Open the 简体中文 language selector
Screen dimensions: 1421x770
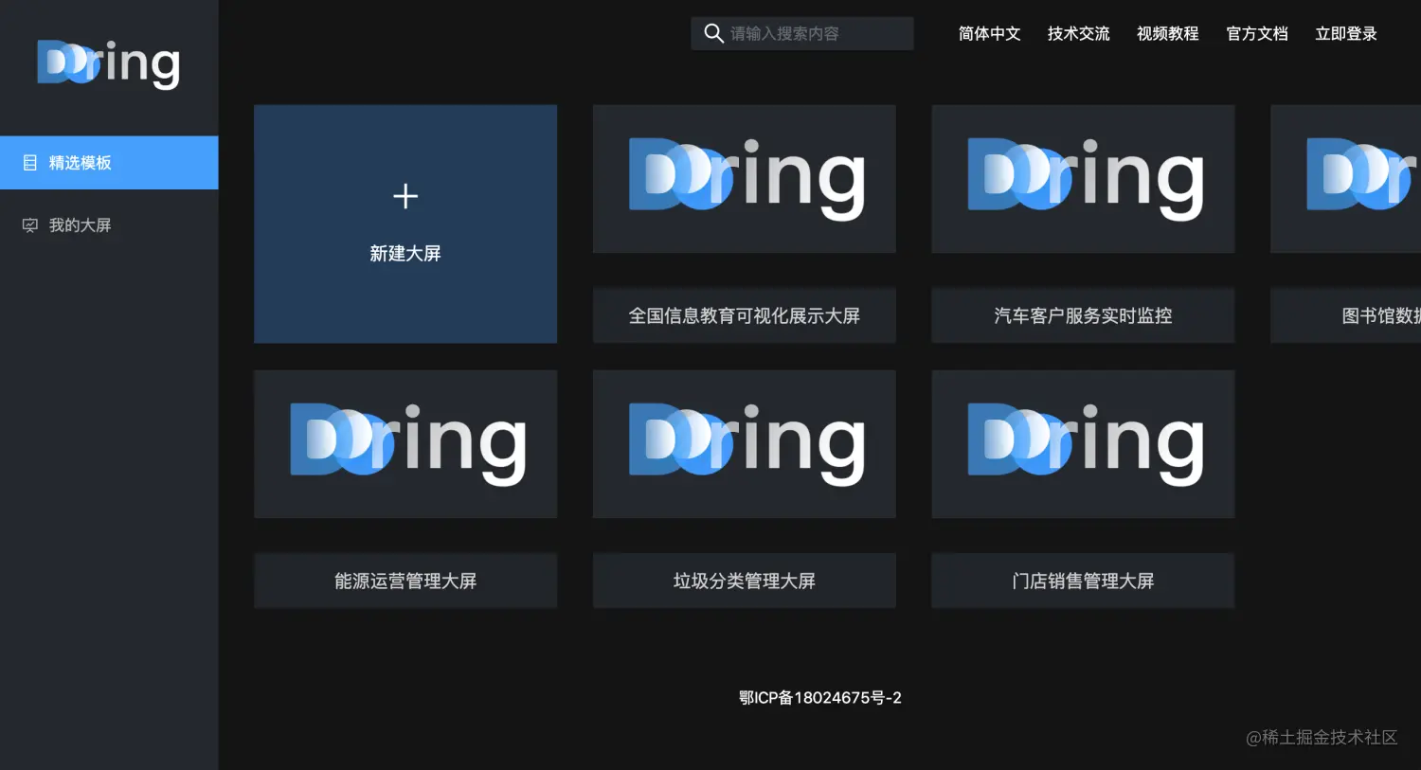[x=988, y=33]
